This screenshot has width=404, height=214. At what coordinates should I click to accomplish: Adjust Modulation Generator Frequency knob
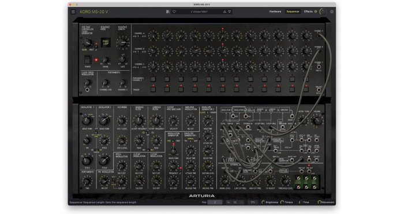tap(173, 166)
